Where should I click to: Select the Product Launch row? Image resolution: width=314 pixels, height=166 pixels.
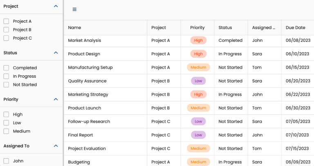[84, 108]
